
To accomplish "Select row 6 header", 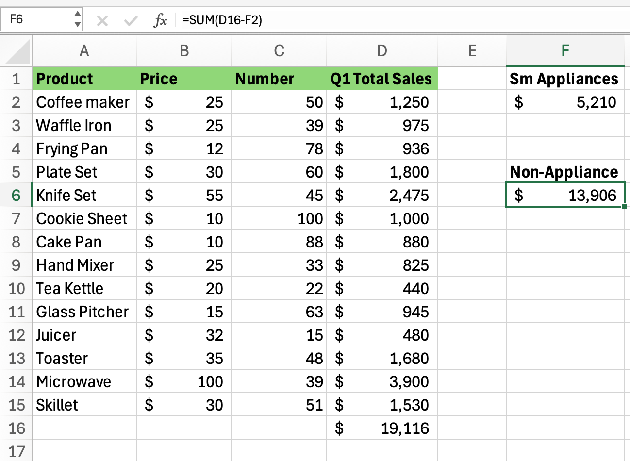I will (16, 195).
